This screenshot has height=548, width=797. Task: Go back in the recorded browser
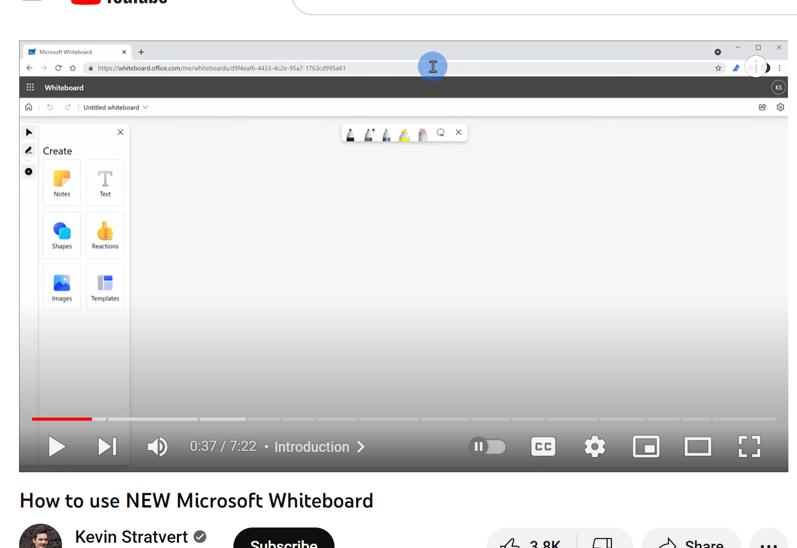(30, 68)
